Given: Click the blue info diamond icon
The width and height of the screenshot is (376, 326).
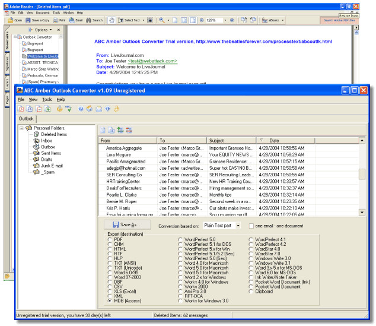Looking at the screenshot, I should coord(108,109).
